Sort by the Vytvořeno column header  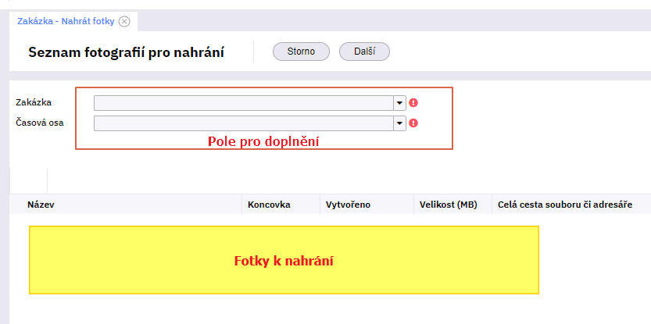pyautogui.click(x=348, y=205)
